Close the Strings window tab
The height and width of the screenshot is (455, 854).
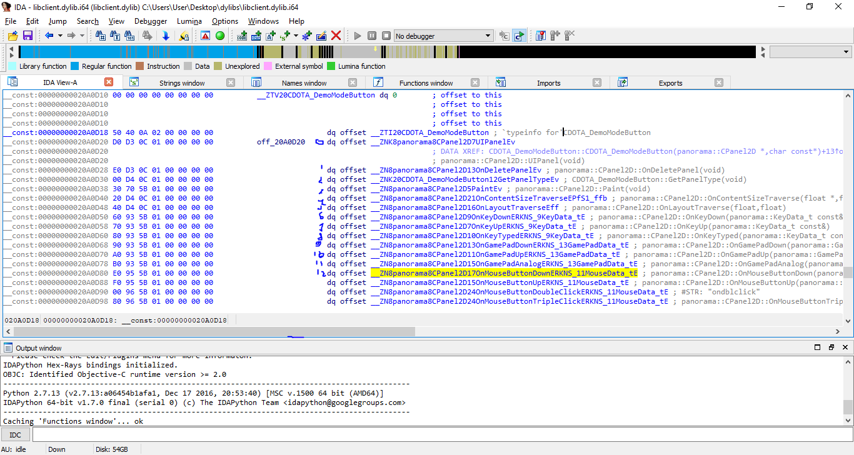click(x=231, y=82)
